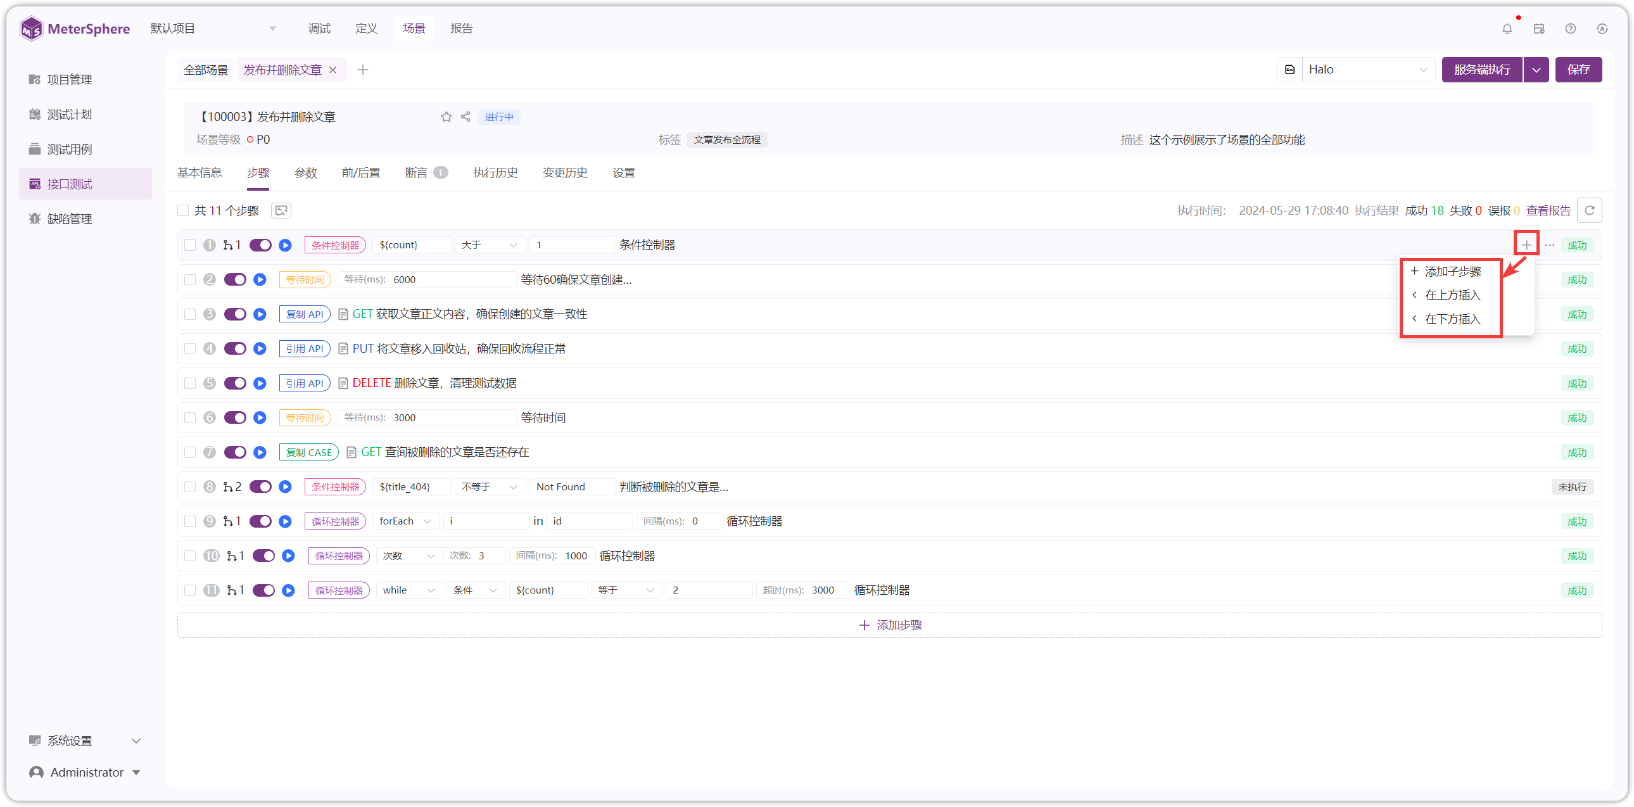Viewport: 1634px width, 807px height.
Task: Choose 添加子步骤 from the popup menu
Action: (1452, 272)
